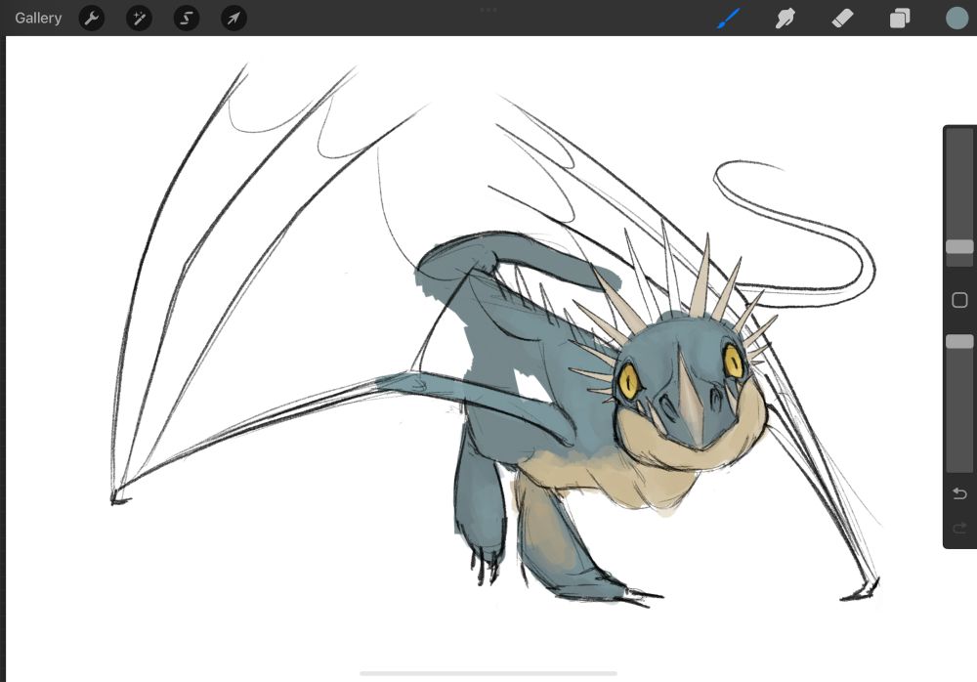
Task: Open the Adjustments magic wand menu
Action: tap(139, 19)
